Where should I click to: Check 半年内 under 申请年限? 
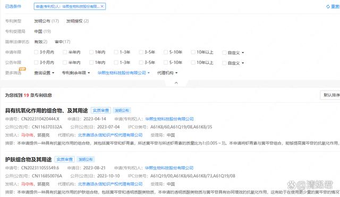[x=65, y=52]
